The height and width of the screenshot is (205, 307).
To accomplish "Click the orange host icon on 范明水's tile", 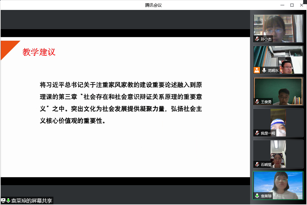I will (x=257, y=70).
